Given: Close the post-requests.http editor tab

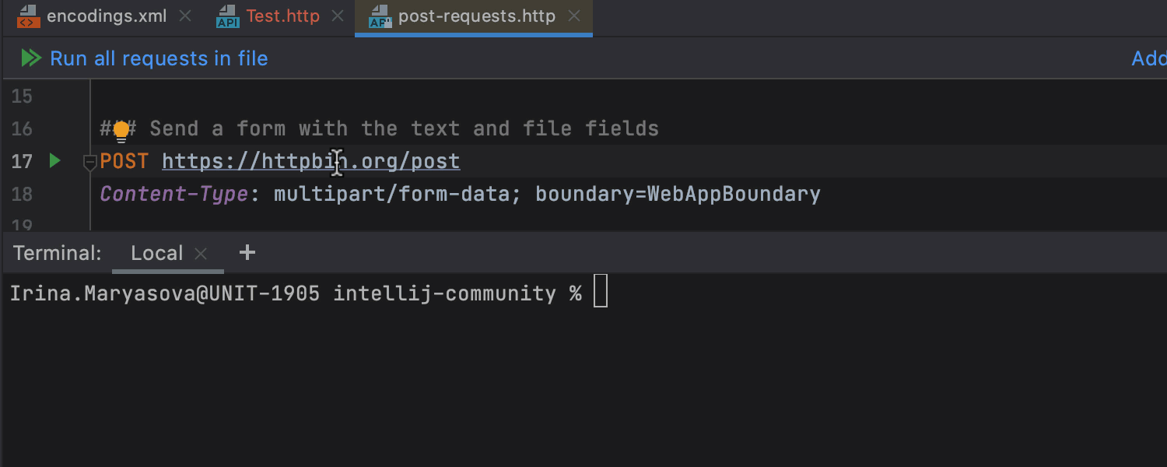Looking at the screenshot, I should point(573,15).
